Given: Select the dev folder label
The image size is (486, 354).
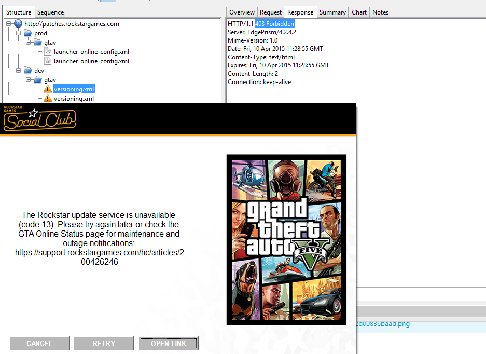Looking at the screenshot, I should 39,71.
